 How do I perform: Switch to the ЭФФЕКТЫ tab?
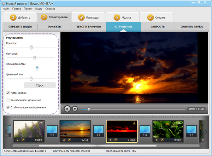(55, 27)
